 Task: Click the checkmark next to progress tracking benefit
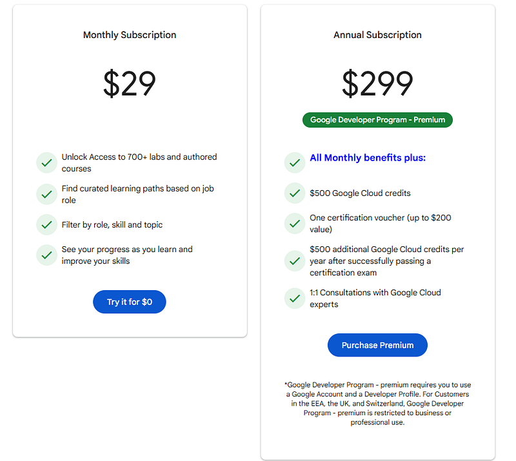click(46, 255)
